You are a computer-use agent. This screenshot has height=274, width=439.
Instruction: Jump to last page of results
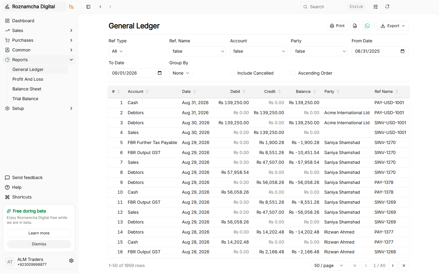click(x=404, y=265)
